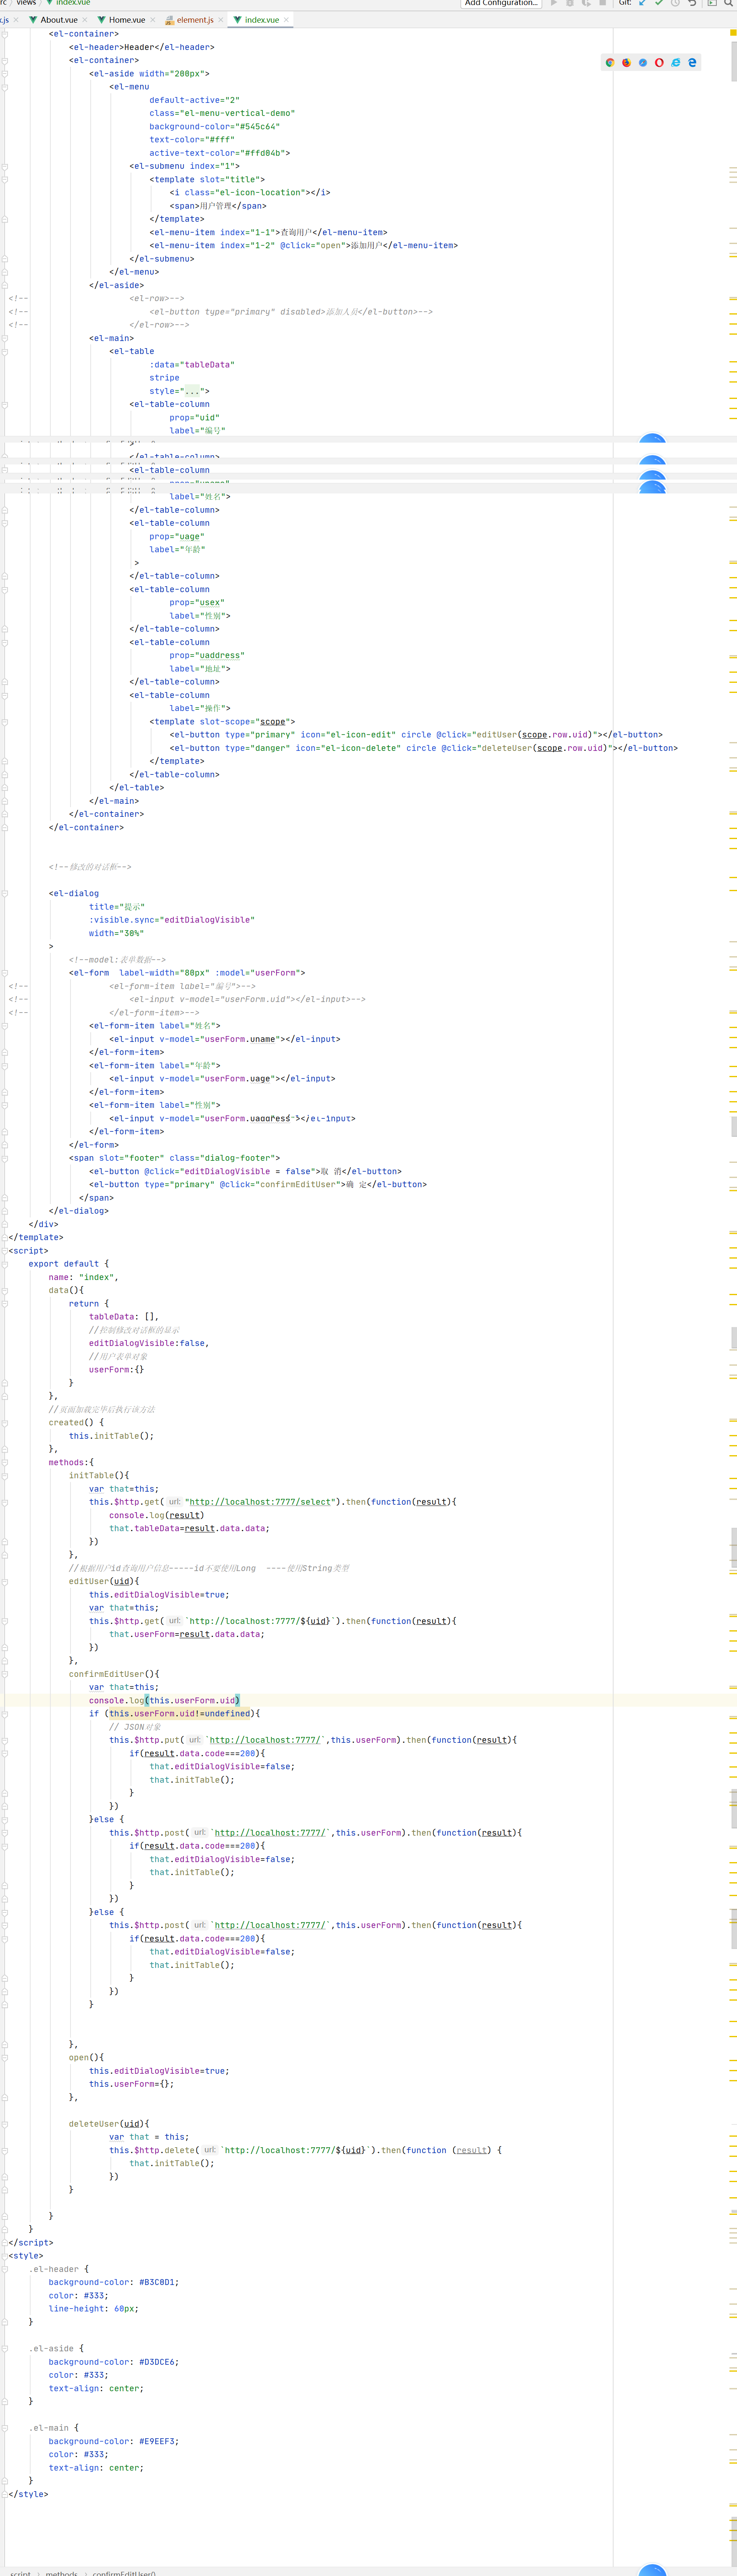Viewport: 737px width, 2576px height.
Task: Follow the $http.put localhost URL link
Action: 265,1740
